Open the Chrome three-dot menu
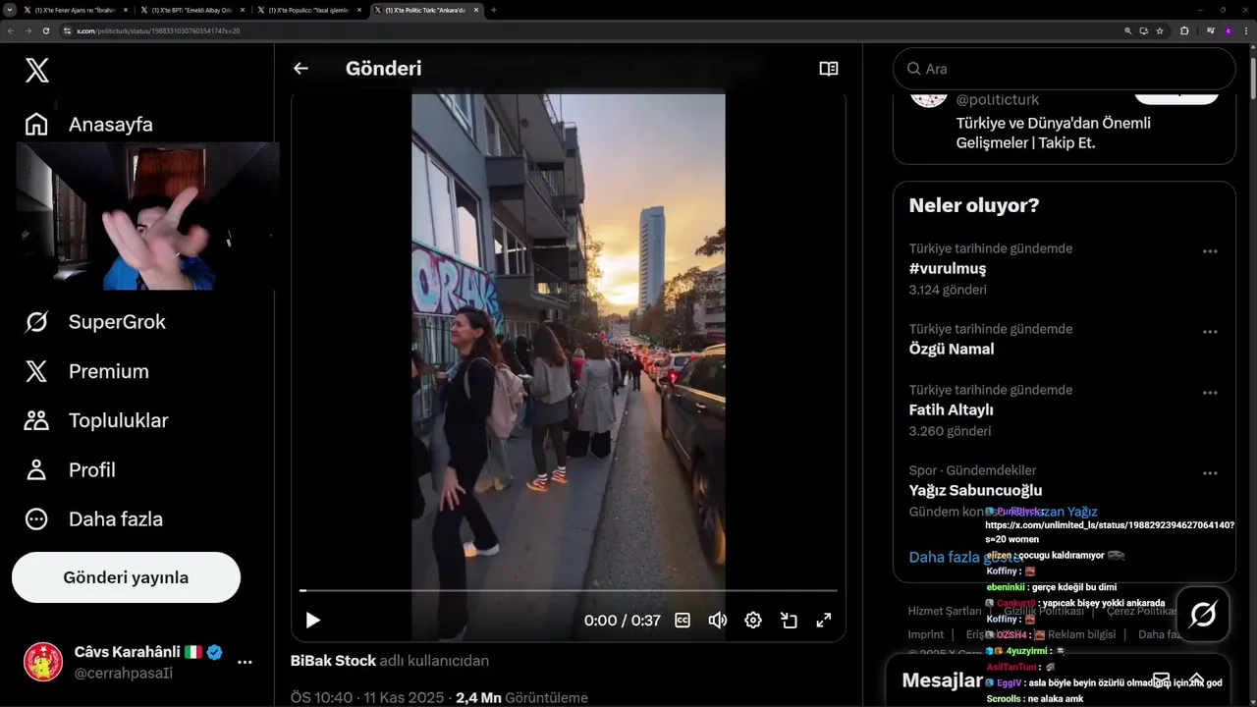1257x707 pixels. (1246, 30)
